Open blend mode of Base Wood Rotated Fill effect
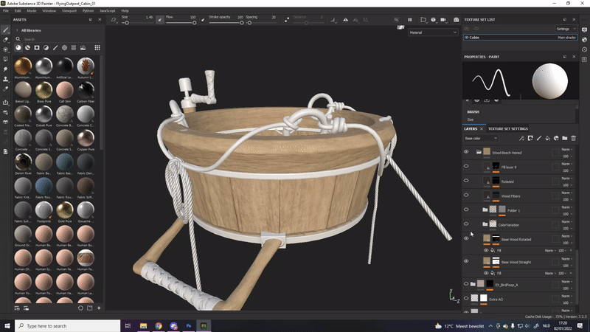This screenshot has height=332, width=590. coord(550,250)
